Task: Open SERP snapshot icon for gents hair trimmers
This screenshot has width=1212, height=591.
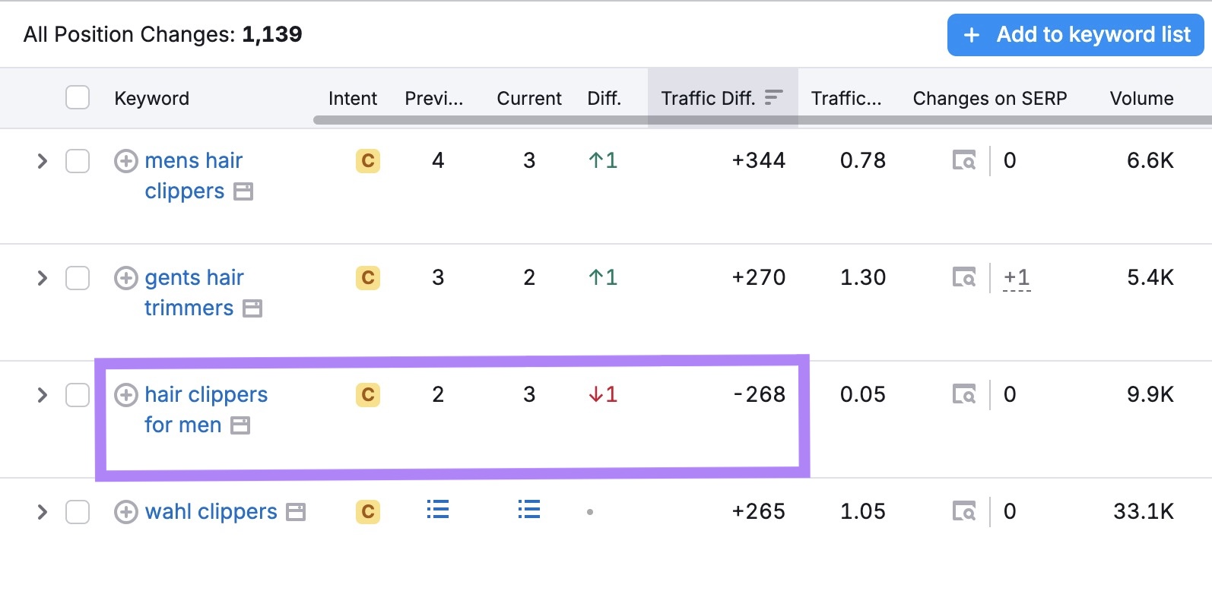Action: 964,278
